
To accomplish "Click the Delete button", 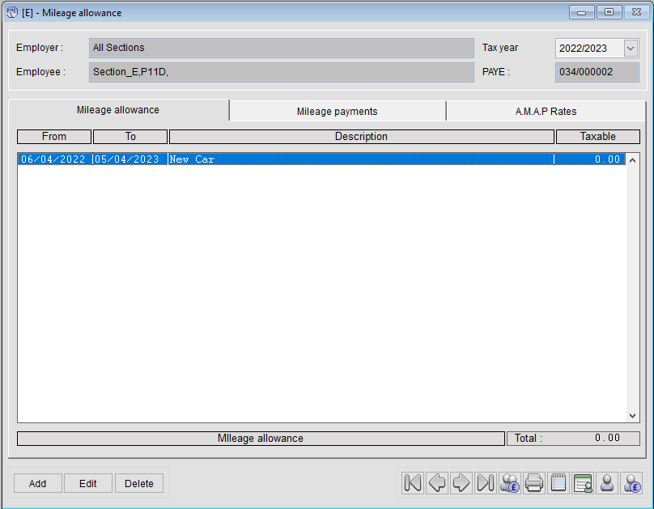I will pos(139,483).
